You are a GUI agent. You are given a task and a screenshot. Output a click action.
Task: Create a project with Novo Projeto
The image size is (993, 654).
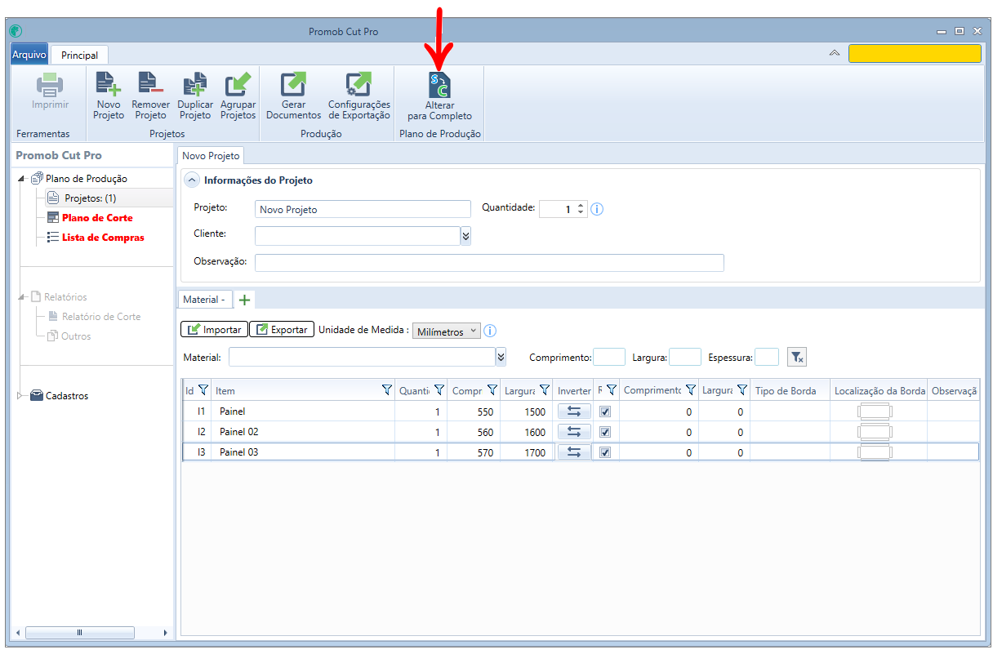(109, 96)
